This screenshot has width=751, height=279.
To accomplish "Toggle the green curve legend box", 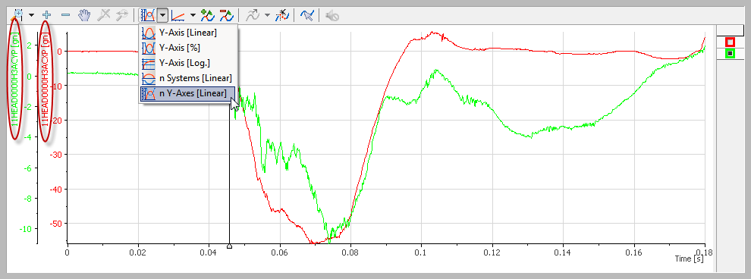I will 730,54.
